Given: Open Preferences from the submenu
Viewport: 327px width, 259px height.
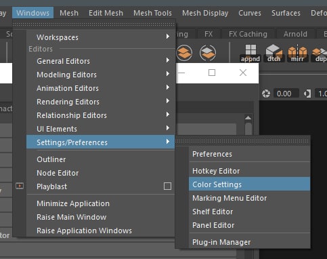Looking at the screenshot, I should click(250, 154).
